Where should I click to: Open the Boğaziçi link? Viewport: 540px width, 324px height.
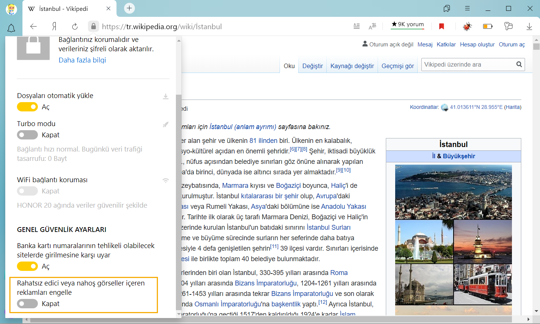point(289,186)
